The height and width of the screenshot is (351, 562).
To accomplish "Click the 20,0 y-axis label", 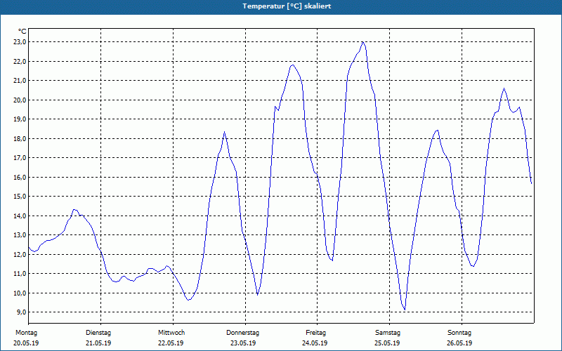I will [x=20, y=100].
